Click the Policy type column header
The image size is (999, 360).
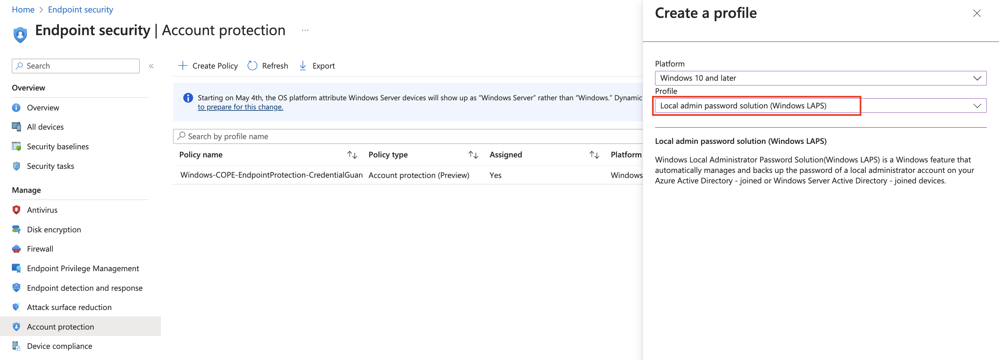tap(388, 155)
